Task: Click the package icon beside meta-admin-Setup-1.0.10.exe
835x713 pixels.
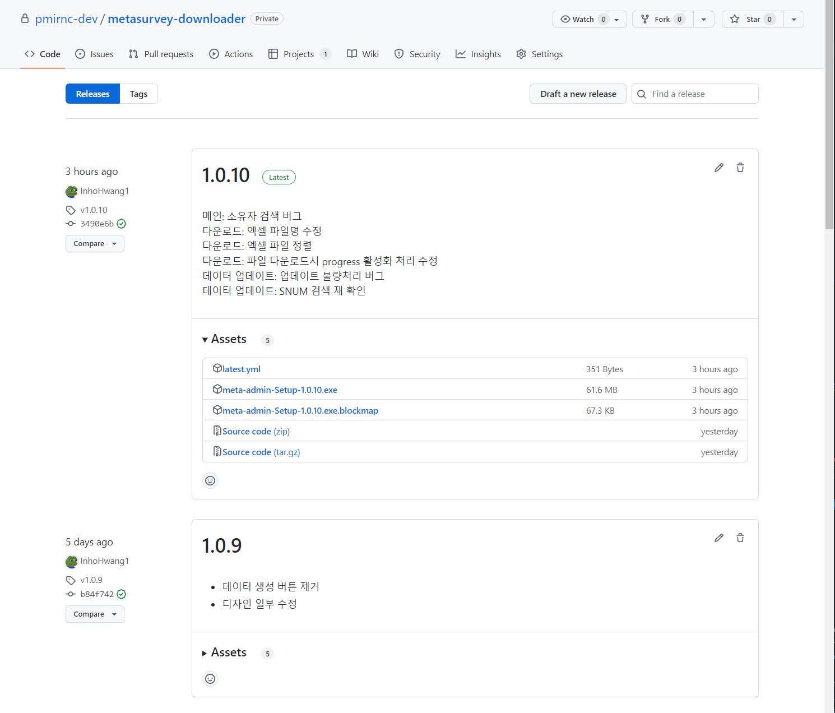Action: click(x=217, y=389)
